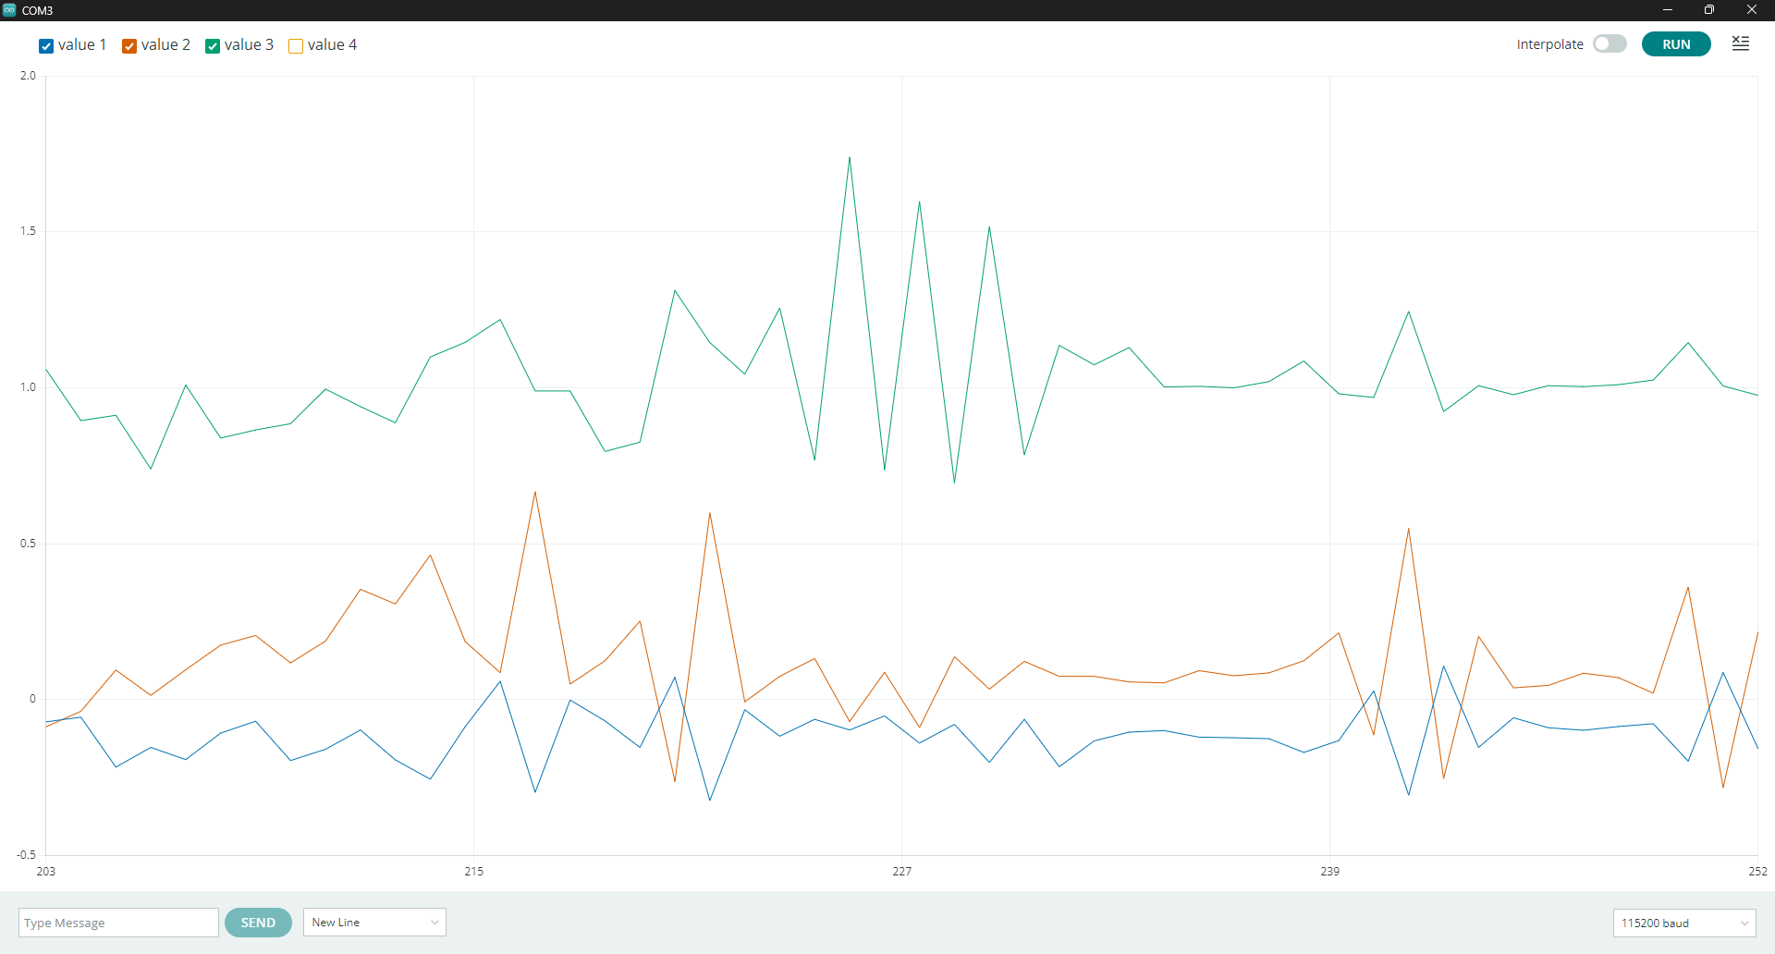Click the x-axis tick label 239
Image resolution: width=1775 pixels, height=954 pixels.
pos(1329,871)
